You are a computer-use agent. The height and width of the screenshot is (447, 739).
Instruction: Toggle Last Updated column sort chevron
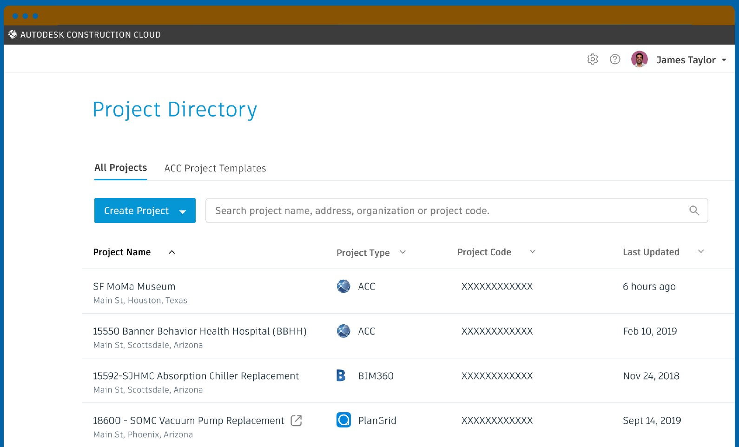(x=701, y=251)
